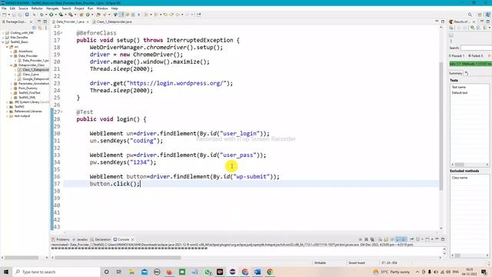Expand the Kite Zerodha project
The height and width of the screenshot is (277, 492).
click(3, 38)
